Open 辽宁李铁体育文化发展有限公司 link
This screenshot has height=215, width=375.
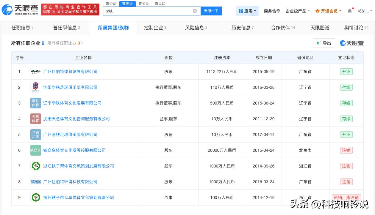click(72, 103)
